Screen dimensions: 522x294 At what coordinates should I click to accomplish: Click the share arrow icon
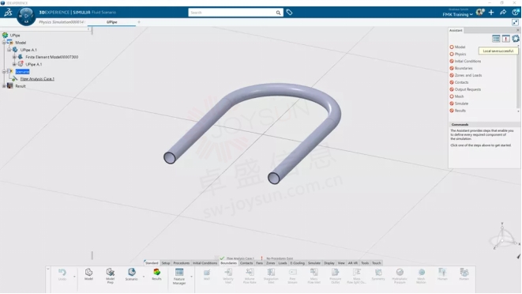point(503,13)
